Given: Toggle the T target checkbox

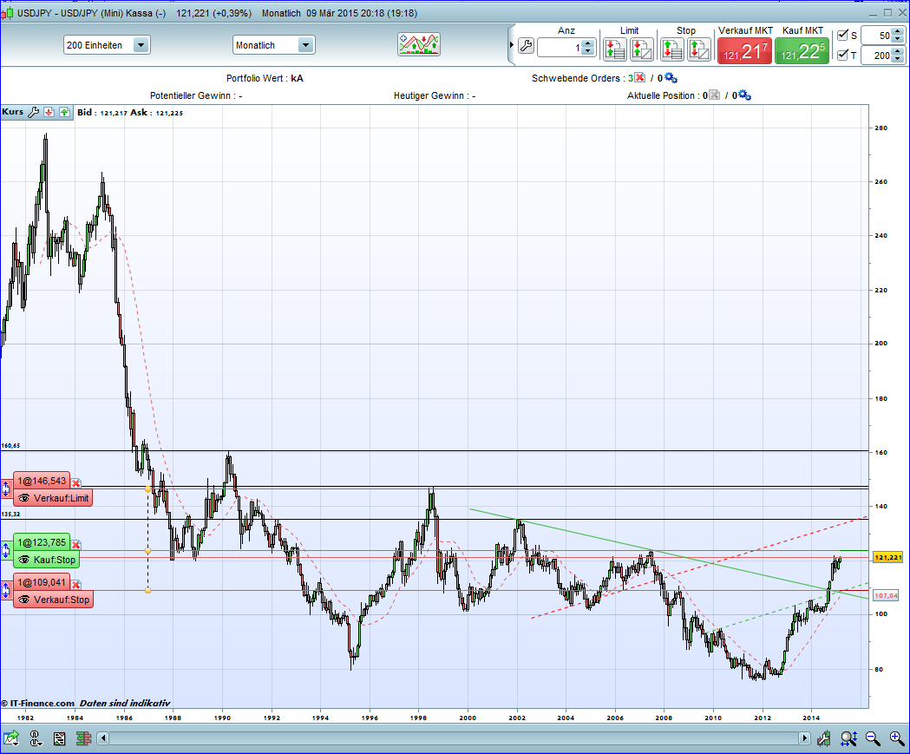Looking at the screenshot, I should [x=842, y=56].
